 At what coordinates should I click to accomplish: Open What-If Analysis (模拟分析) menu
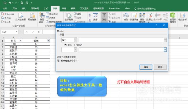pyautogui.click(x=183, y=18)
